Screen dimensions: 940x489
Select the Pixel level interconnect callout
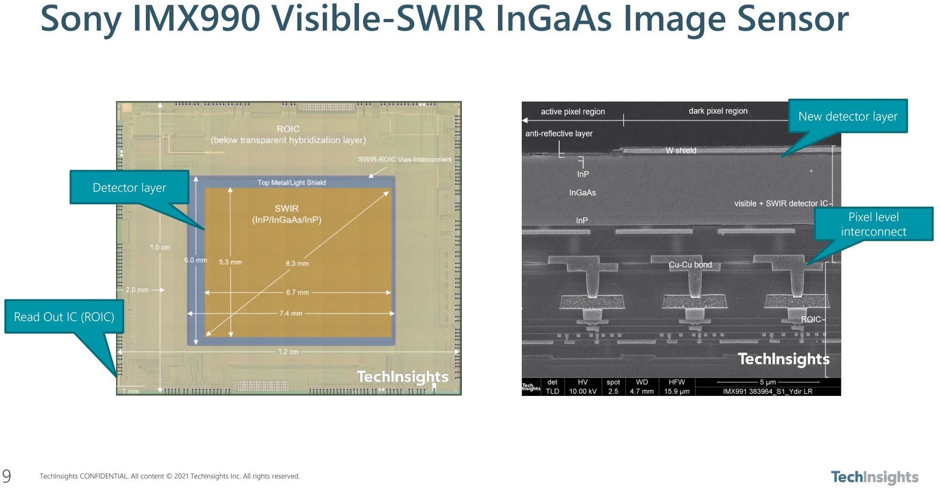[x=874, y=224]
